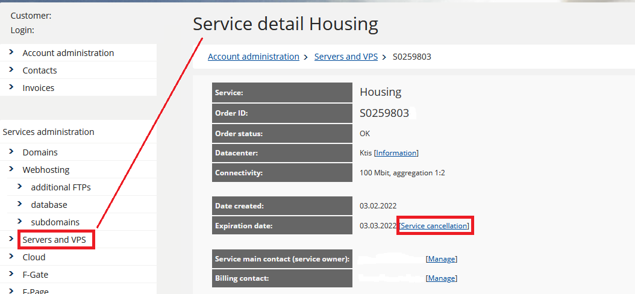The width and height of the screenshot is (635, 294).
Task: Expand the F-Gate chevron in sidebar
Action: pos(11,274)
